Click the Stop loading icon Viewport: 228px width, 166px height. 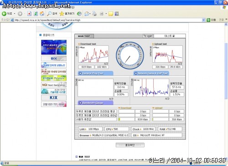click(x=29, y=14)
